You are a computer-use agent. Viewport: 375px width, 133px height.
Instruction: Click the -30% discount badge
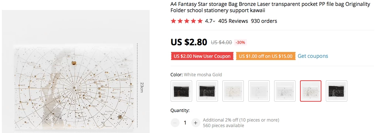[x=241, y=42]
